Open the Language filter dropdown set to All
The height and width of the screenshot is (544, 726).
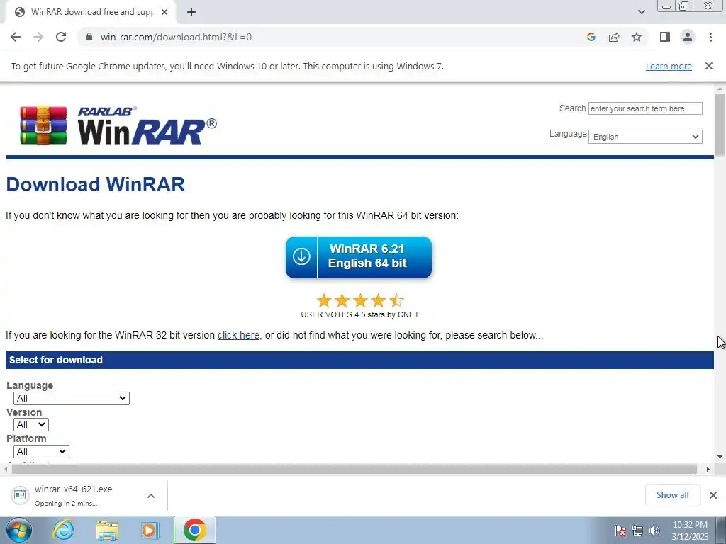tap(72, 398)
